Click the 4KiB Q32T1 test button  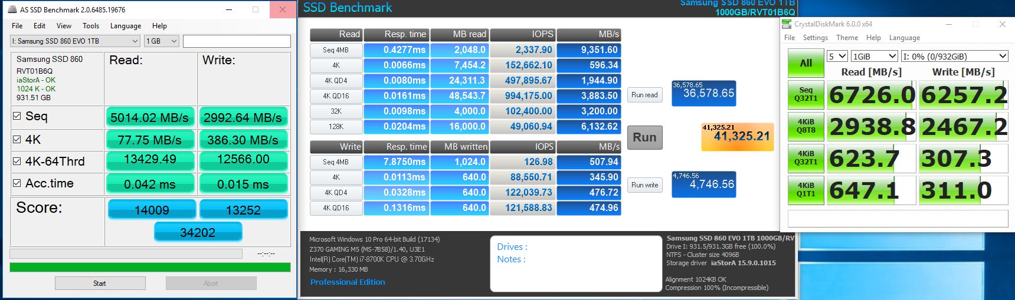pyautogui.click(x=806, y=158)
